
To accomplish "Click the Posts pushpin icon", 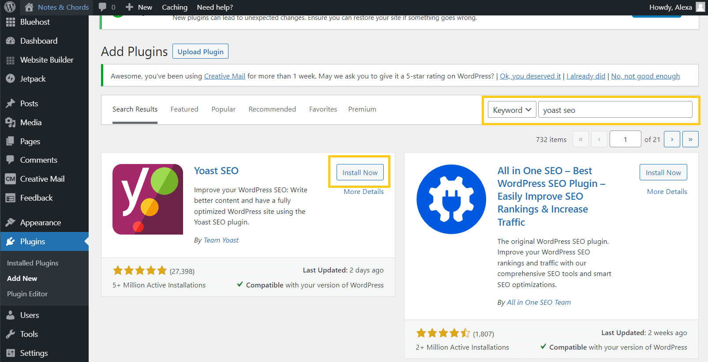I will click(11, 104).
